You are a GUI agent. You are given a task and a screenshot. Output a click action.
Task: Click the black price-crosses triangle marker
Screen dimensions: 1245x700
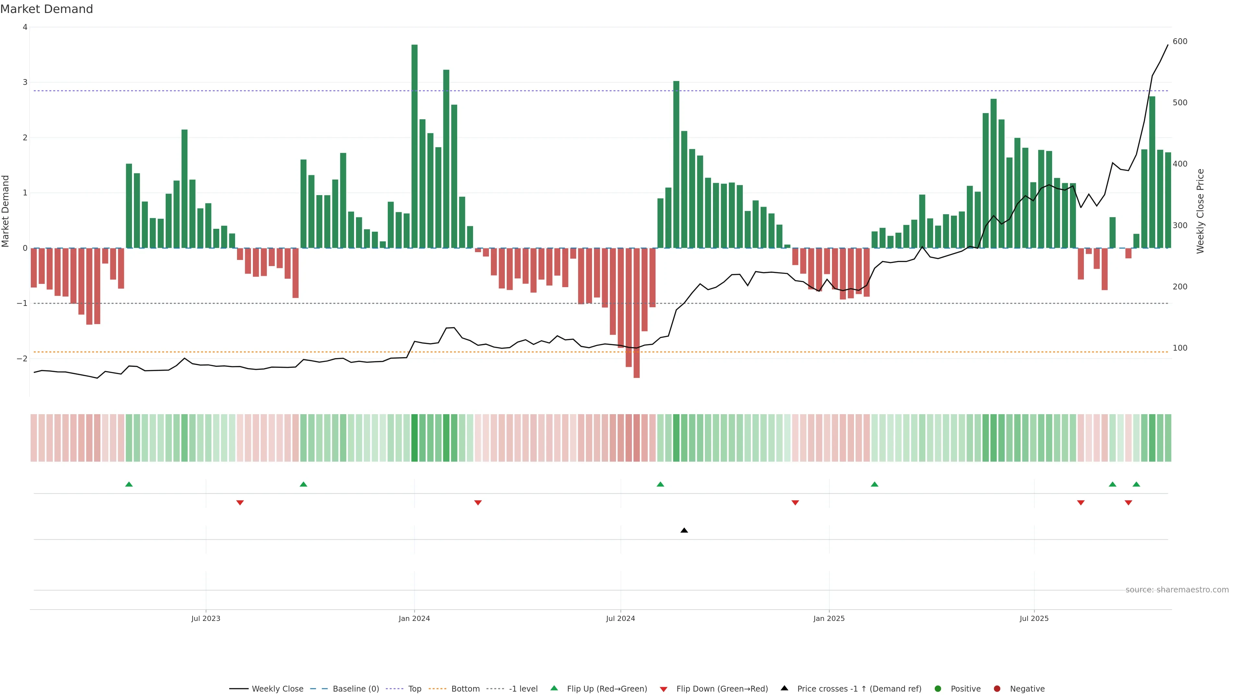684,531
